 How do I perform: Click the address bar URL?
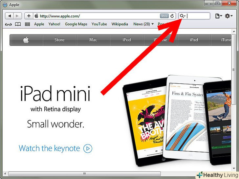coord(60,16)
